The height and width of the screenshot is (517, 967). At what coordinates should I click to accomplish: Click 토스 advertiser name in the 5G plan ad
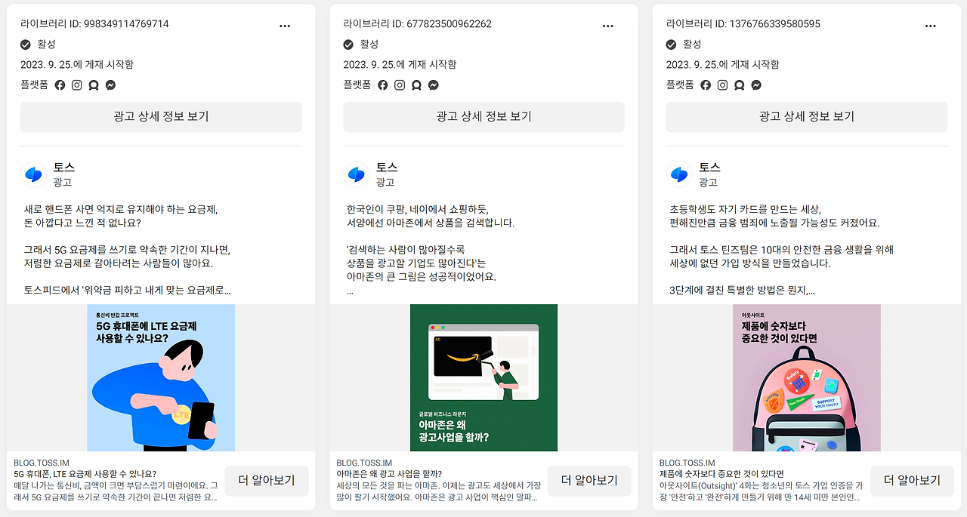point(64,168)
